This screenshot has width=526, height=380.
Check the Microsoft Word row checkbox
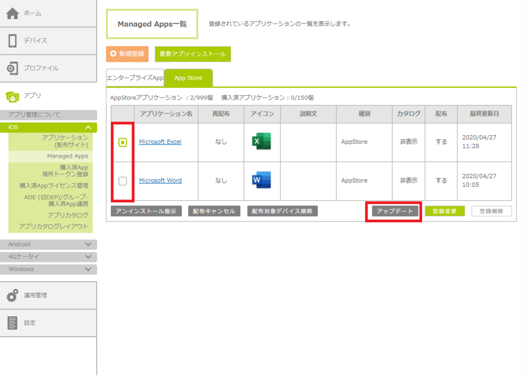pos(123,181)
